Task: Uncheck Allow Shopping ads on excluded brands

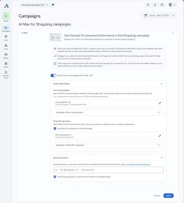Action: [55, 177]
